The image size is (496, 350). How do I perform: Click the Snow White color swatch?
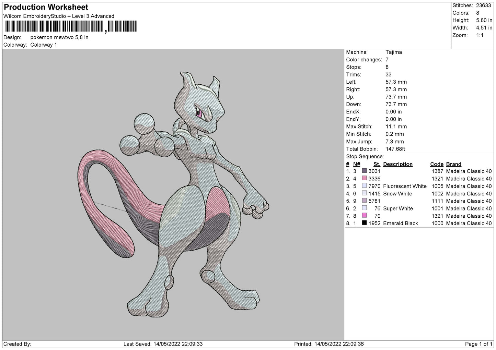pyautogui.click(x=364, y=193)
